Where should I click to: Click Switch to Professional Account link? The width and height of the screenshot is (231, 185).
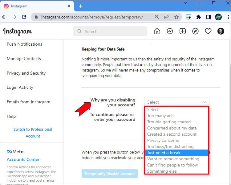pos(33,133)
